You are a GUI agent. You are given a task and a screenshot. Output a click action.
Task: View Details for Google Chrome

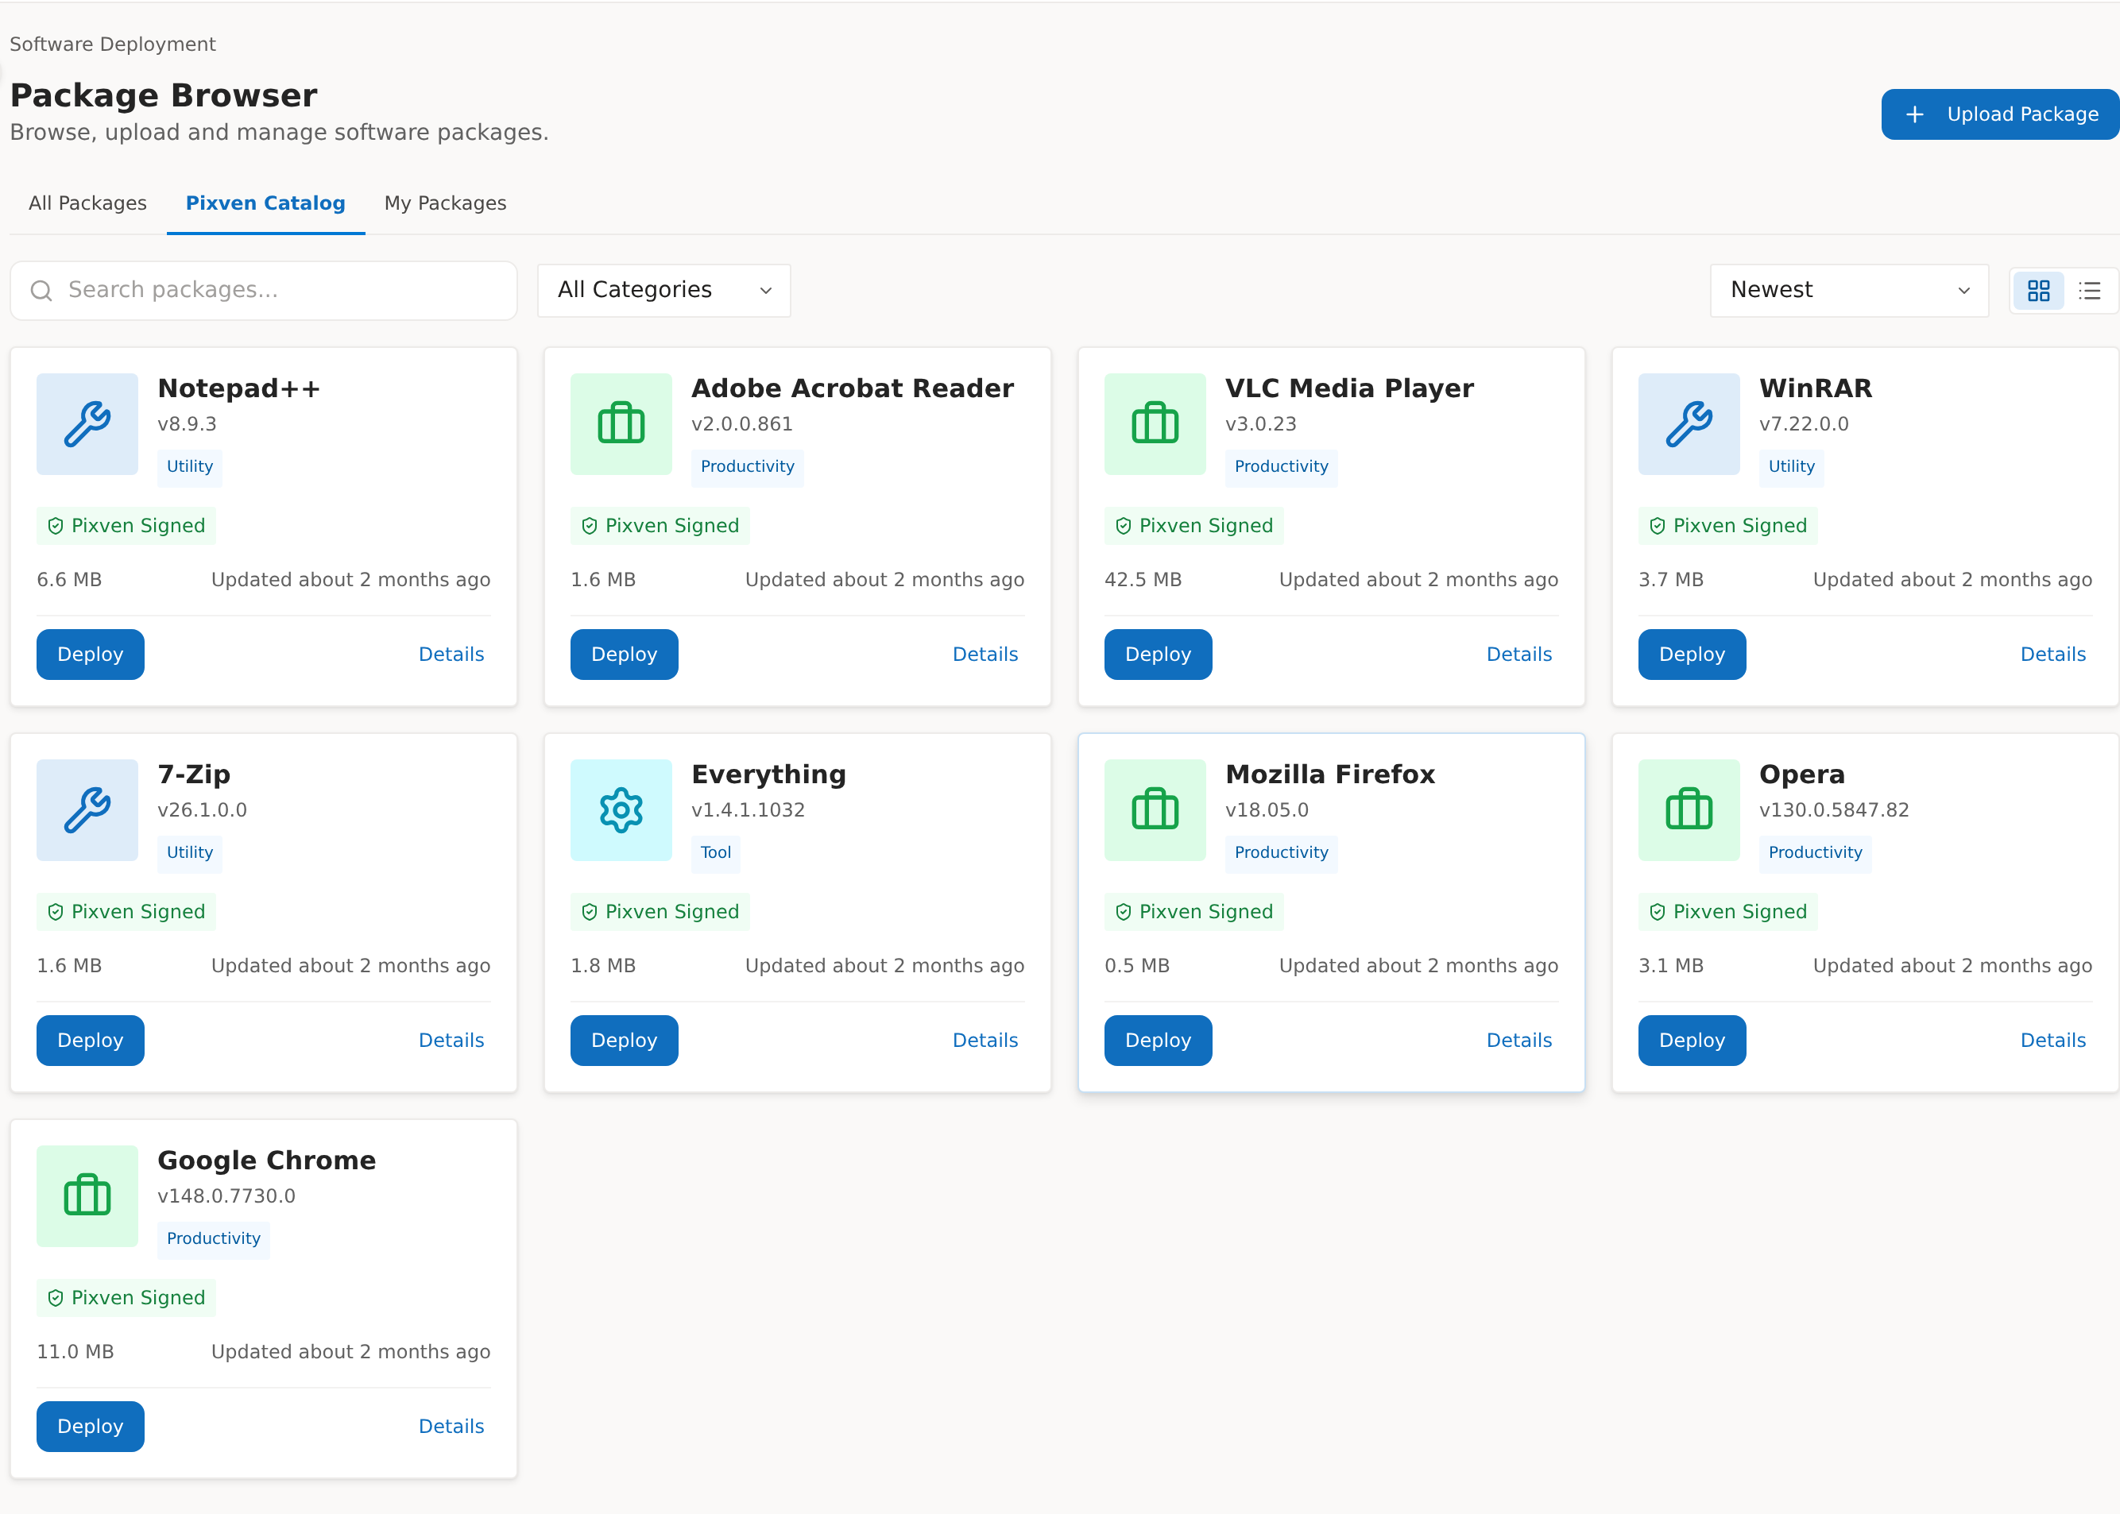coord(451,1427)
